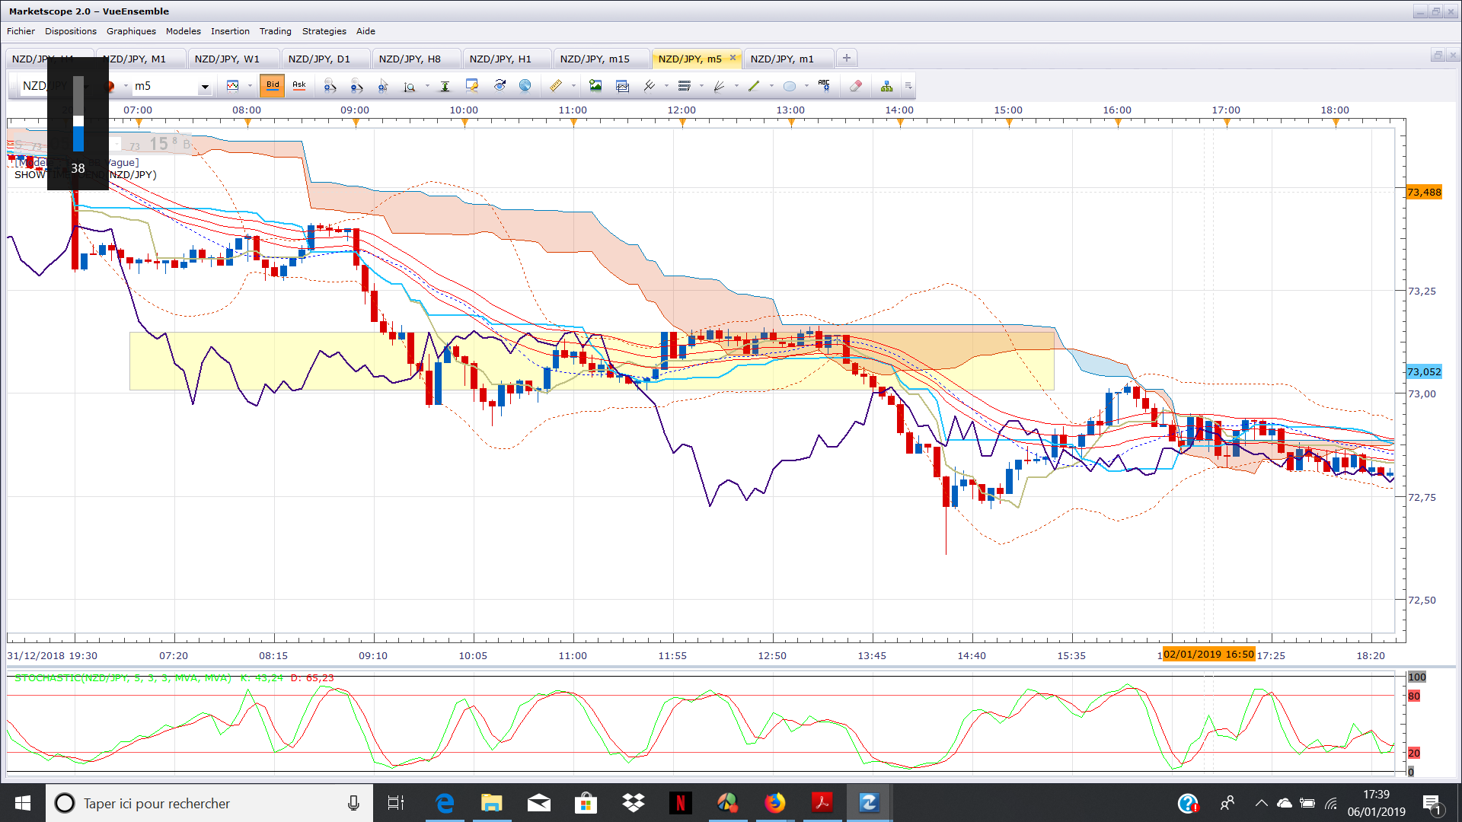Click the zoom in magnifier icon

click(x=330, y=86)
